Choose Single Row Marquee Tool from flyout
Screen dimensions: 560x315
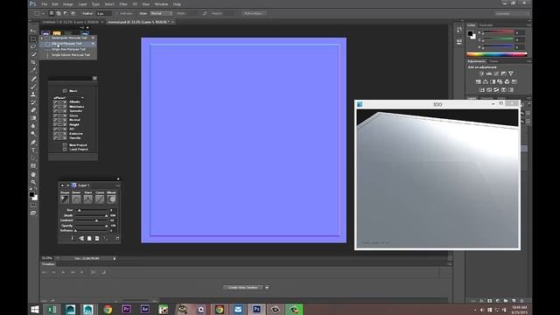tap(67, 49)
